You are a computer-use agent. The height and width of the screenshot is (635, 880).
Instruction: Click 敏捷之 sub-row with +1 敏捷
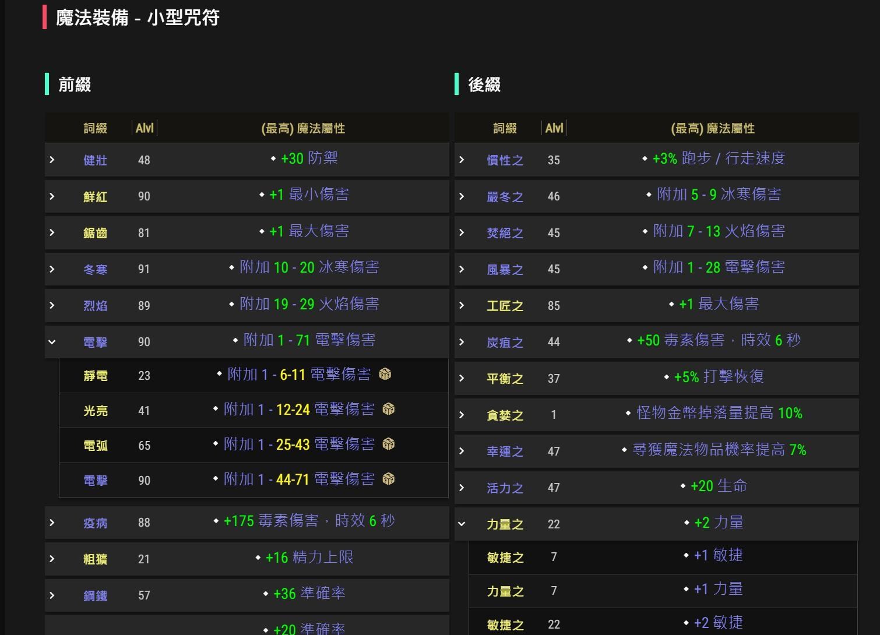663,557
